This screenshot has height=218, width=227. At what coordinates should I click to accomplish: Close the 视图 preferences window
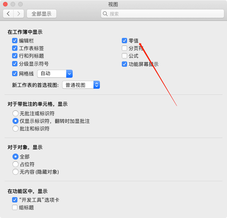click(5, 4)
